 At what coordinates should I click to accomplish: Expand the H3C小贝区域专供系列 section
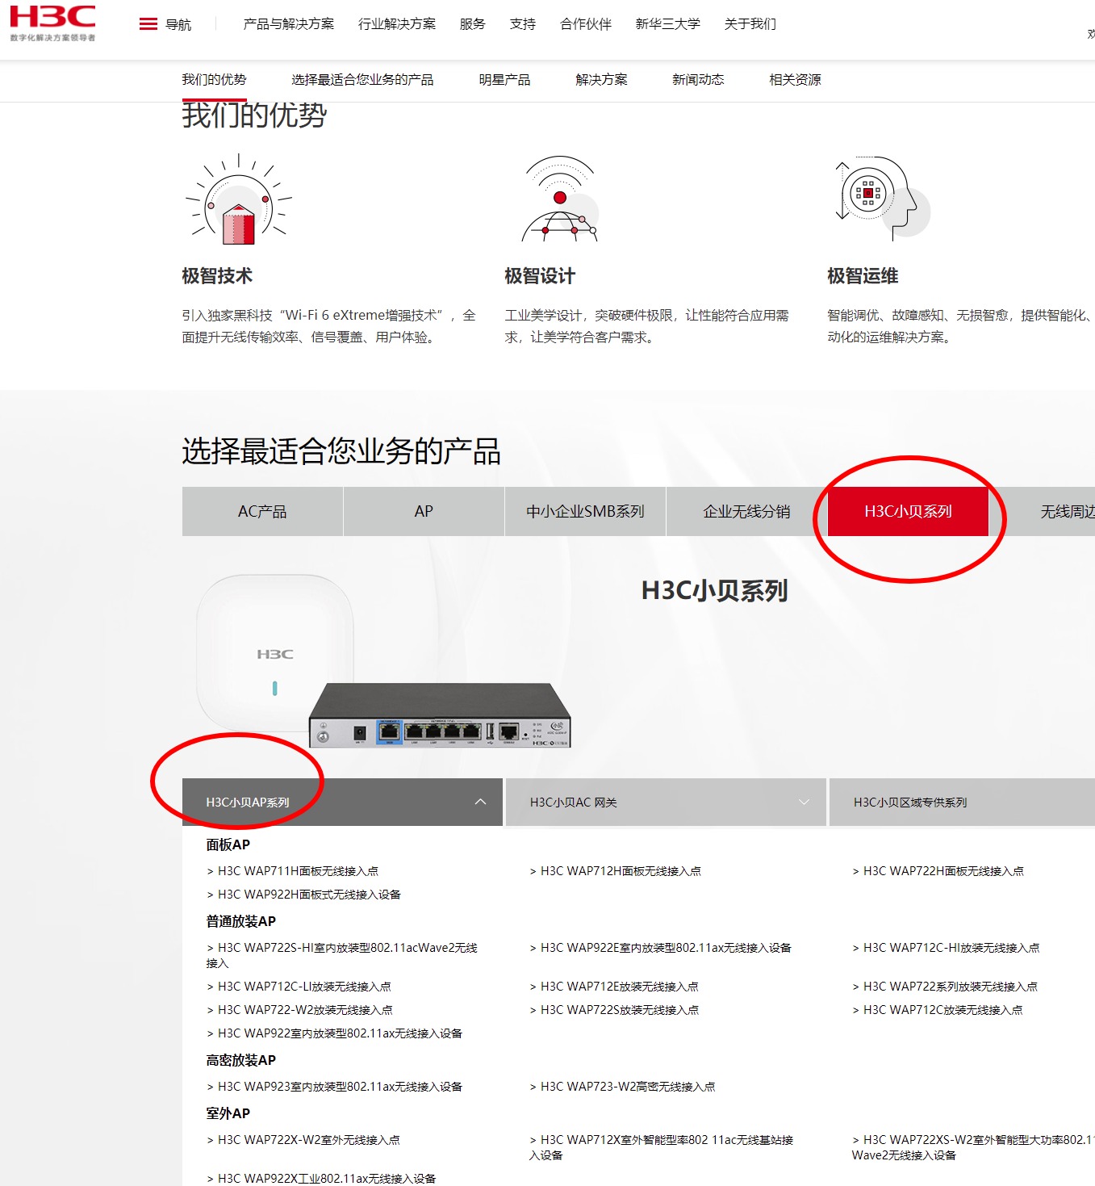[x=962, y=802]
